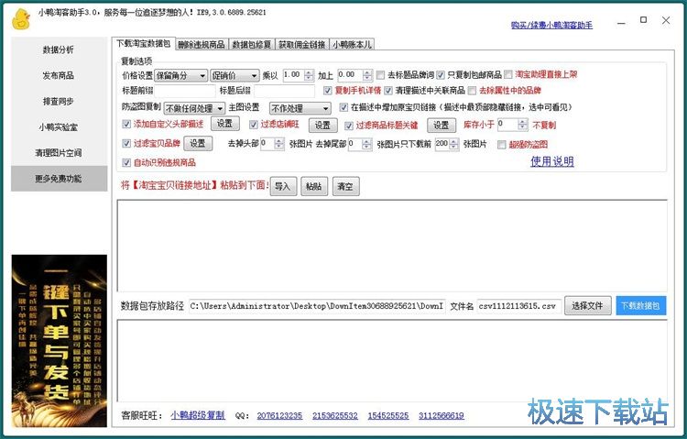Enable the 超强防盗图 checkbox
687x439 pixels.
coord(501,144)
